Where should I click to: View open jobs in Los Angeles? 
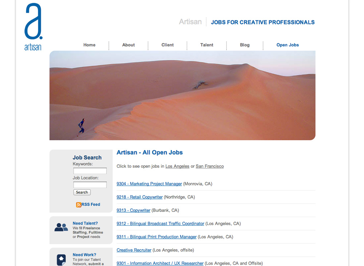[x=177, y=166]
